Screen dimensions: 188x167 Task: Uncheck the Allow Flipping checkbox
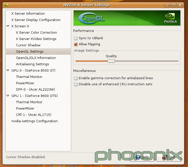click(76, 45)
